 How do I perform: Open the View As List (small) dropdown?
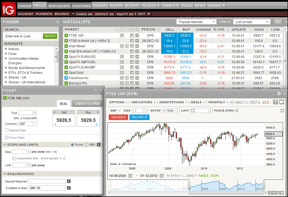point(252,22)
